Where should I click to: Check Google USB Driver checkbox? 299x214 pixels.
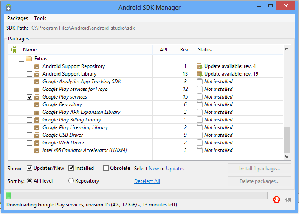point(29,135)
